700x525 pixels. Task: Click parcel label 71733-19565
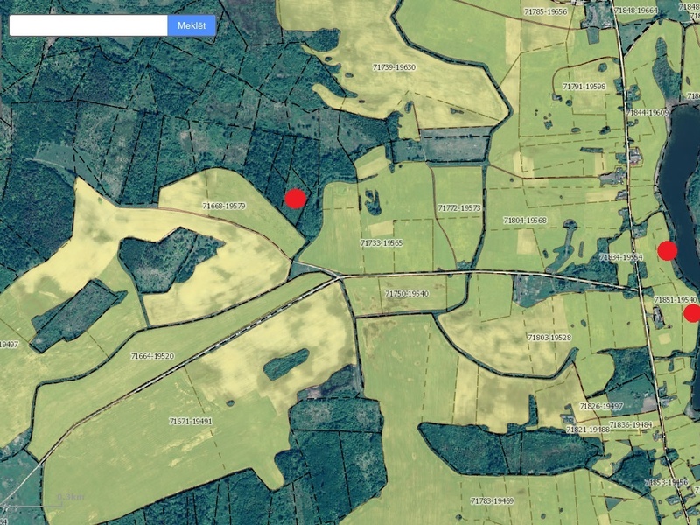coord(381,242)
